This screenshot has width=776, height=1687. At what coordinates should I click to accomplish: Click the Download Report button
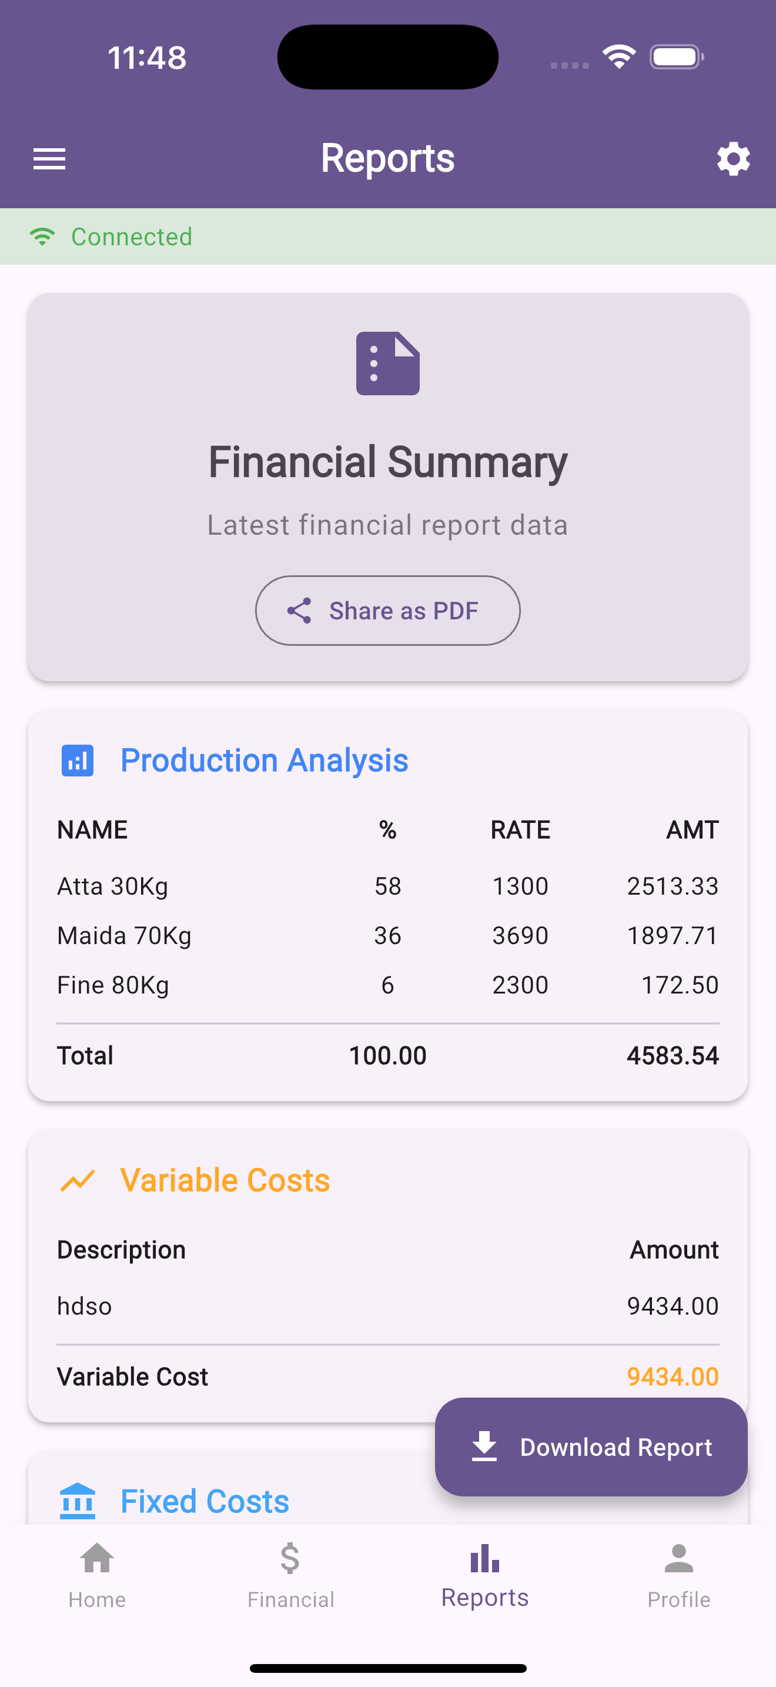click(x=591, y=1446)
